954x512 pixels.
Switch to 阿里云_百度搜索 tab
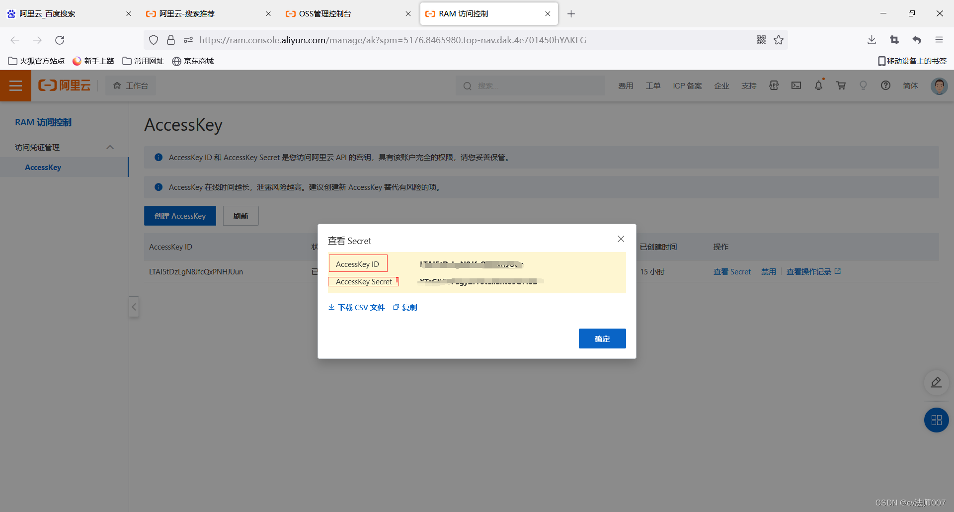click(x=70, y=14)
